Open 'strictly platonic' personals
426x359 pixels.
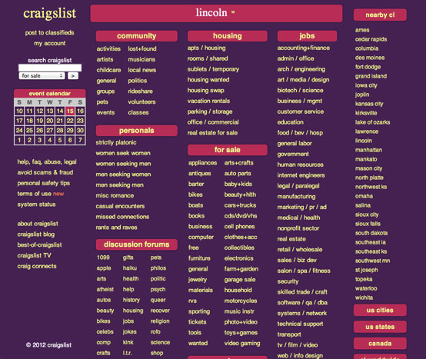tap(116, 142)
